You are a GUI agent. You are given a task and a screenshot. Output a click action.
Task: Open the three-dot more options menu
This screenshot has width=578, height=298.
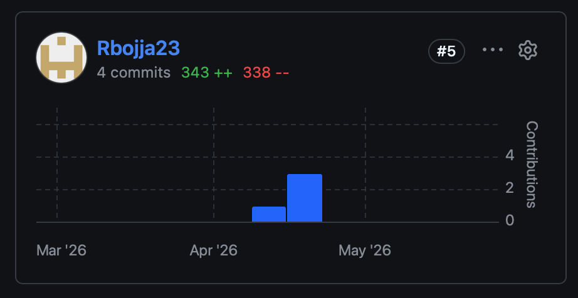pyautogui.click(x=493, y=50)
